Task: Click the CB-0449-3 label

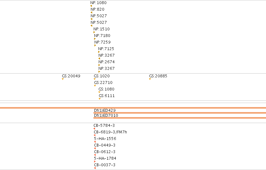Action: (x=105, y=145)
